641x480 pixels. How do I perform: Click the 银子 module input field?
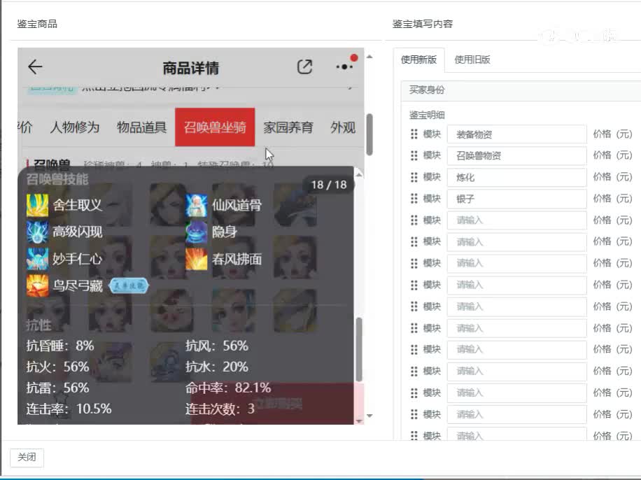(x=516, y=199)
